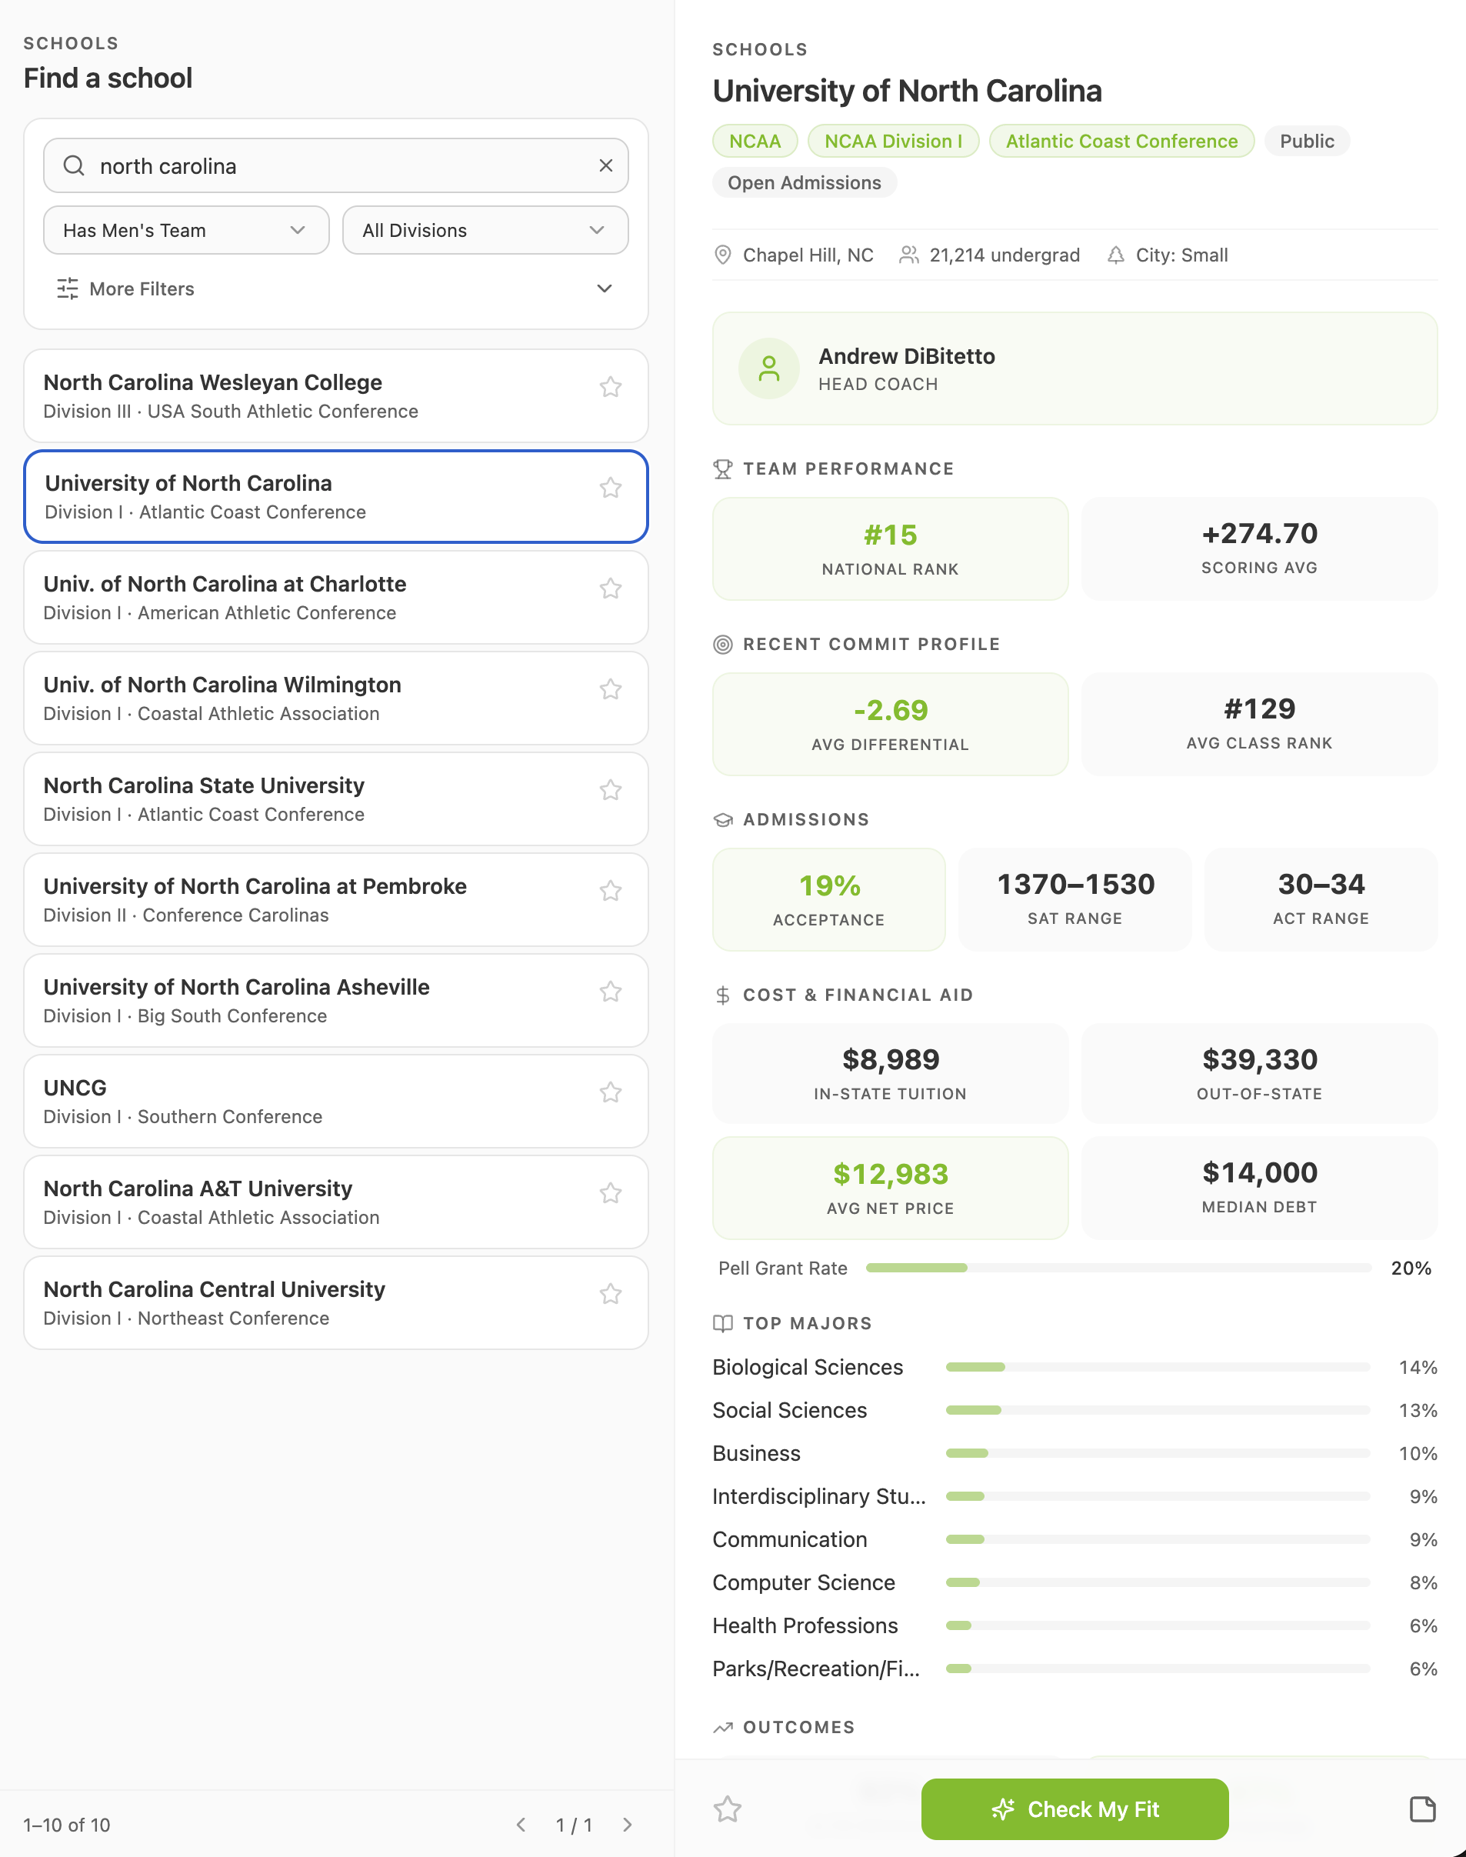Star North Carolina A&T University
Viewport: 1466px width, 1857px height.
coord(610,1193)
